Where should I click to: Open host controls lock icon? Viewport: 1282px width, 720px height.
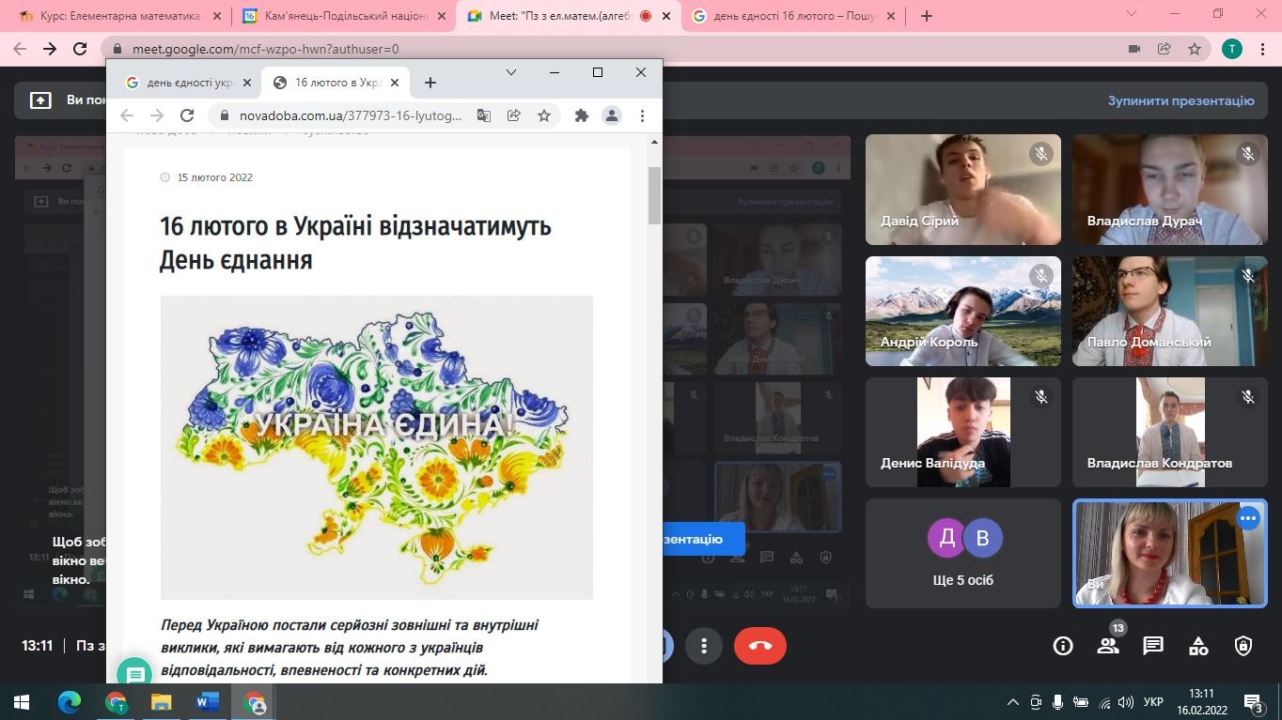(x=1243, y=646)
